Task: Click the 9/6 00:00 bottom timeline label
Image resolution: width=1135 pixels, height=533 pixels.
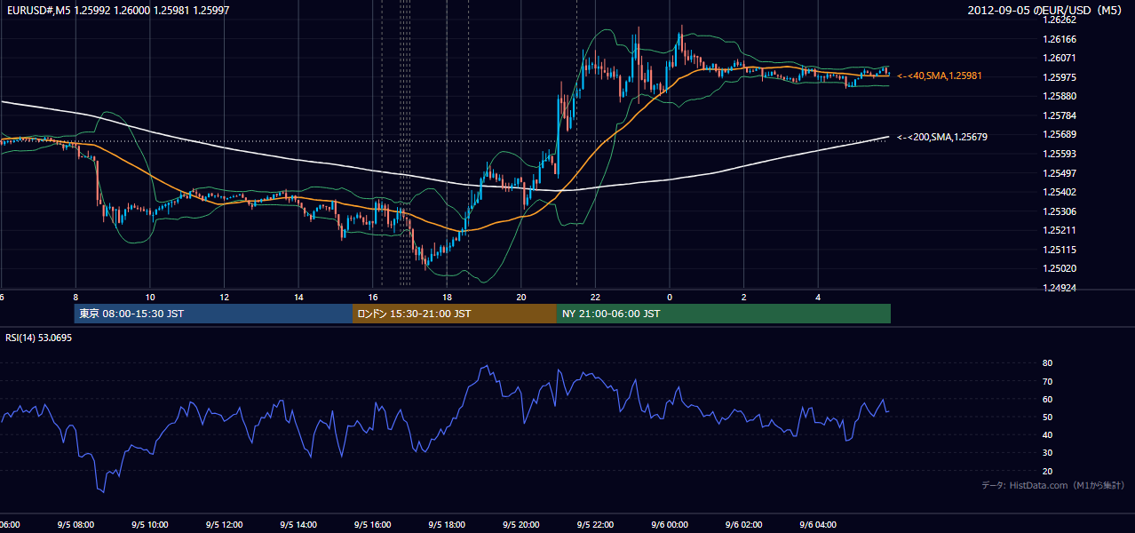Action: (x=670, y=525)
